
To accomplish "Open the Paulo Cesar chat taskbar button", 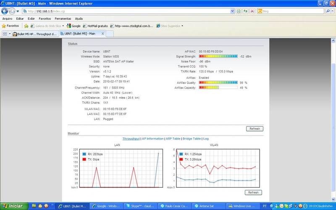I will pyautogui.click(x=175, y=206).
